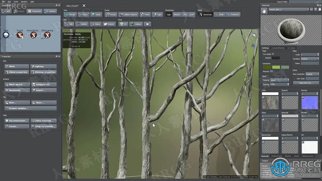322x181 pixels.
Task: Open Collision Objects in the Scene toolbar
Action: click(x=128, y=15)
